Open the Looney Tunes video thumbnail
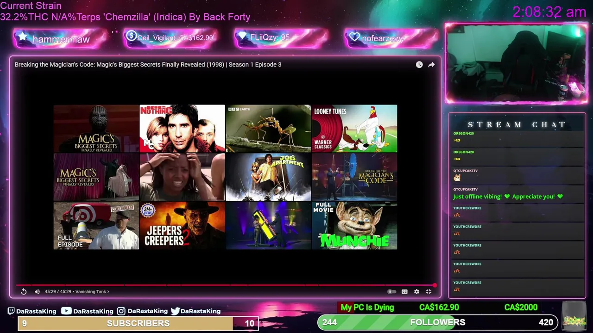Image resolution: width=593 pixels, height=333 pixels. [354, 129]
